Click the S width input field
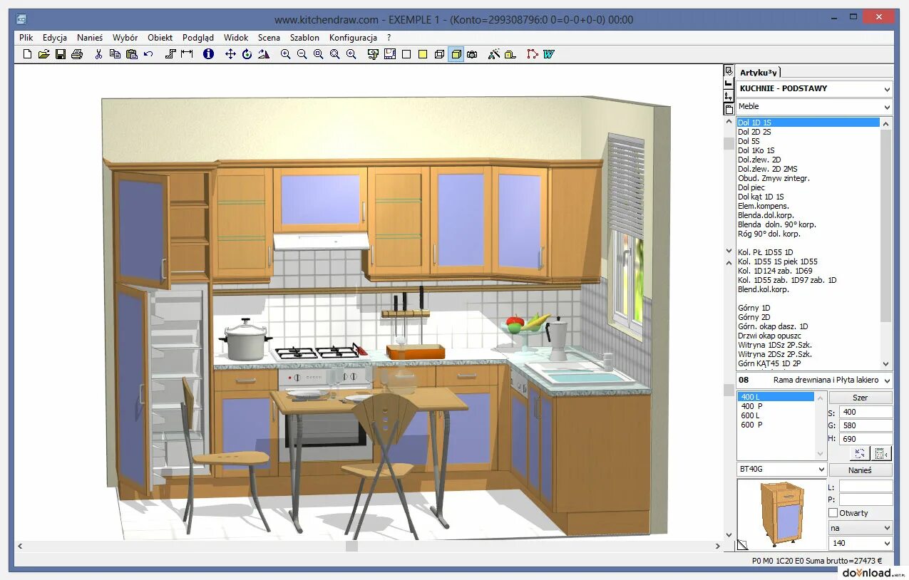This screenshot has width=909, height=580. pyautogui.click(x=866, y=412)
